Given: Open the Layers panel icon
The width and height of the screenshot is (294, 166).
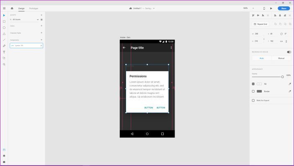Looking at the screenshot, I should pyautogui.click(x=4, y=156).
